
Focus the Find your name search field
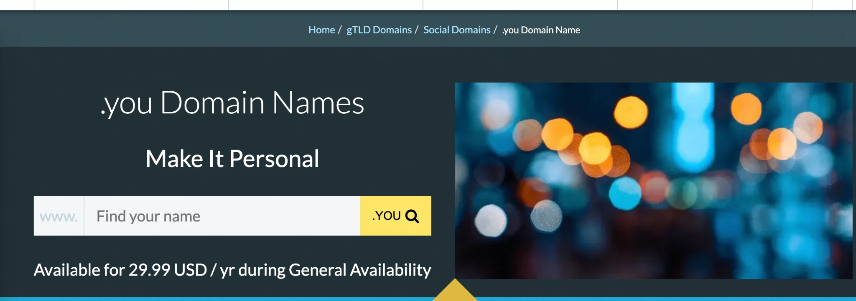click(x=222, y=216)
